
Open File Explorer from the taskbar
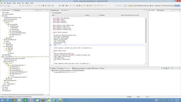click(20, 100)
